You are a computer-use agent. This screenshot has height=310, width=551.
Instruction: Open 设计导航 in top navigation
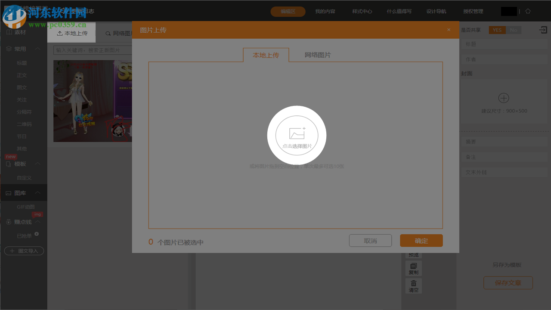coord(436,12)
